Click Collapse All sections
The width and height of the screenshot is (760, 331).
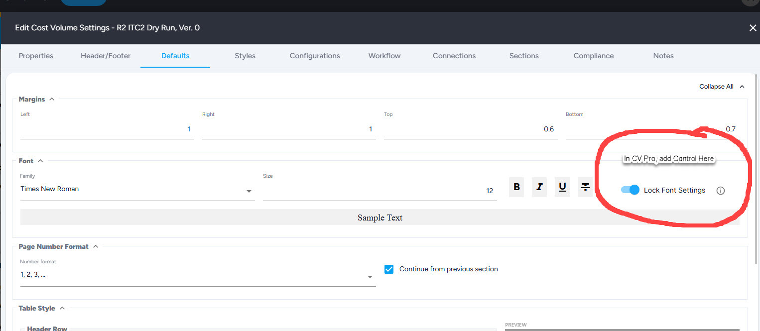coord(722,87)
